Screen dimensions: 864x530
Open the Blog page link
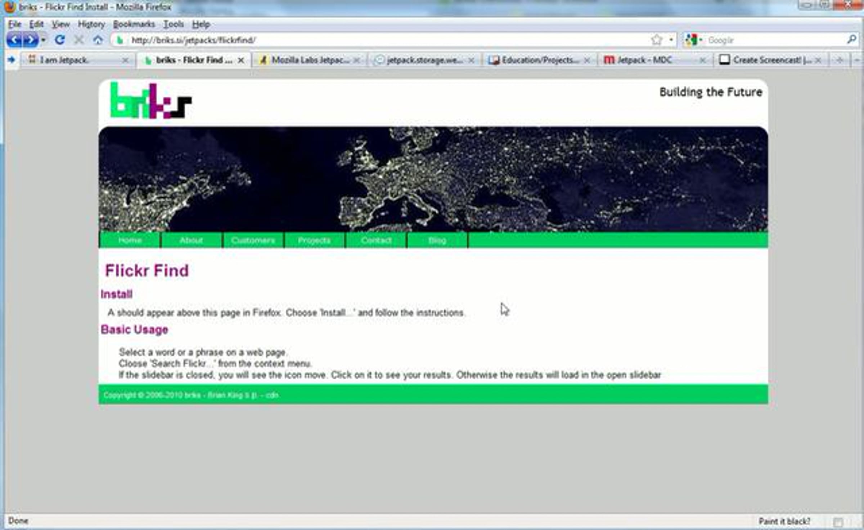[x=437, y=240]
